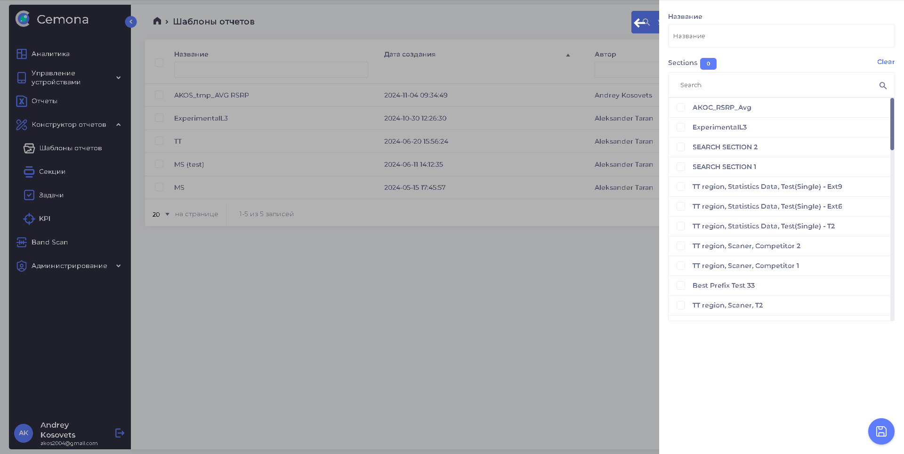Click the floating save disk icon
The width and height of the screenshot is (904, 454).
[881, 431]
